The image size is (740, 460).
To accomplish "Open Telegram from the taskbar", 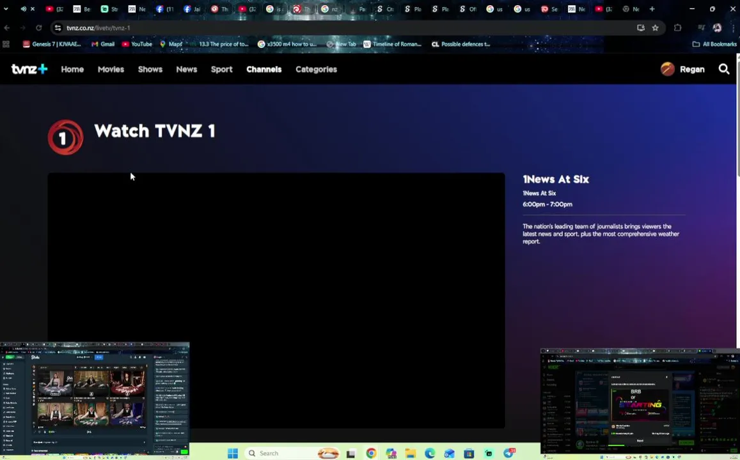I will [508, 454].
